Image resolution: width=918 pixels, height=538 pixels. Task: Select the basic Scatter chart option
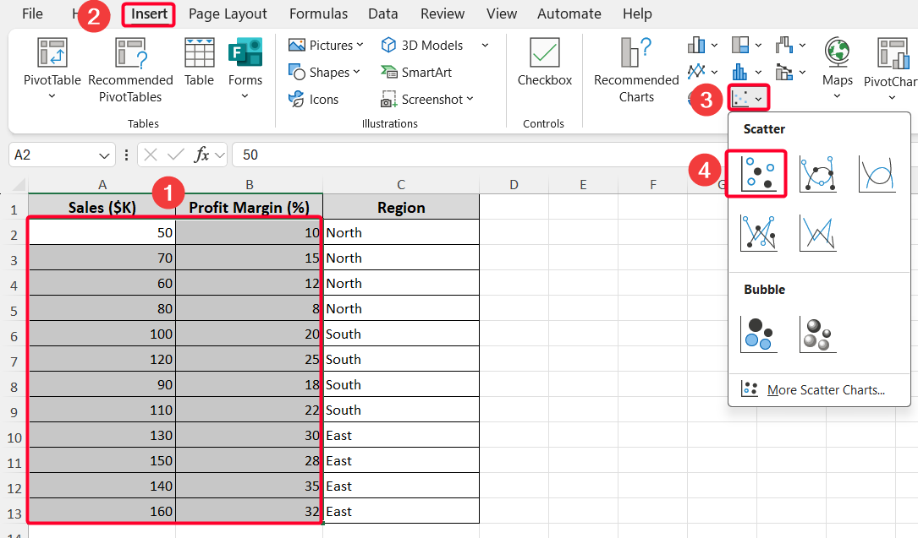click(757, 173)
